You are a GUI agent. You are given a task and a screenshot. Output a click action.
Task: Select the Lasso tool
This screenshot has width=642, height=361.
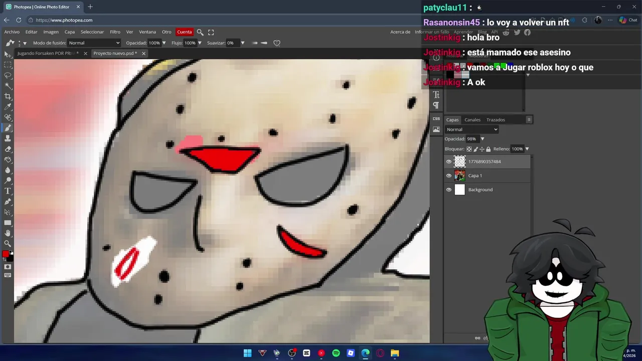point(8,75)
